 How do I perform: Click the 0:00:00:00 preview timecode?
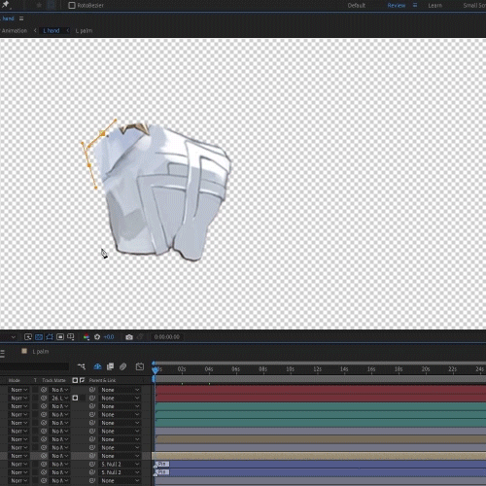tap(166, 337)
